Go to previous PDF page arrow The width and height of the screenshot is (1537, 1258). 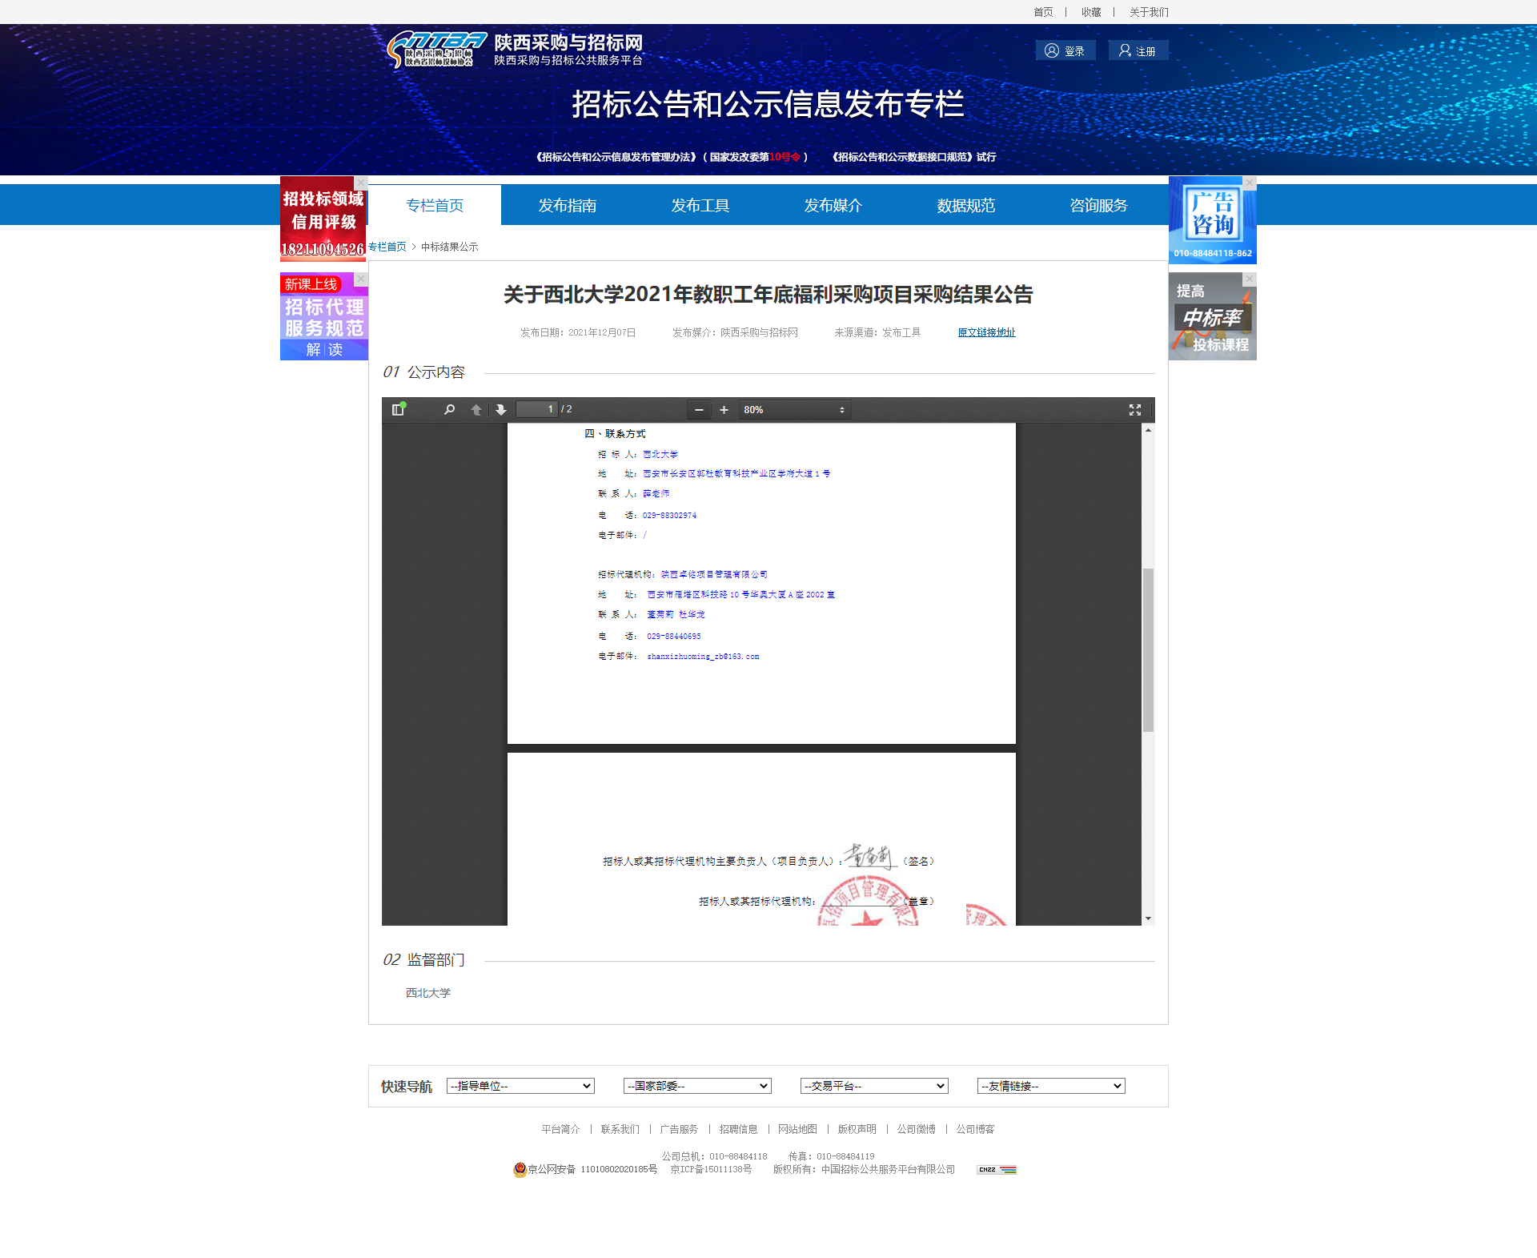[476, 410]
